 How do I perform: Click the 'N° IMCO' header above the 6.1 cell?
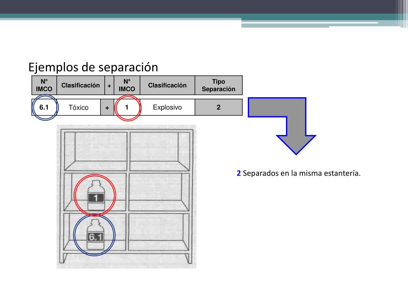(44, 85)
